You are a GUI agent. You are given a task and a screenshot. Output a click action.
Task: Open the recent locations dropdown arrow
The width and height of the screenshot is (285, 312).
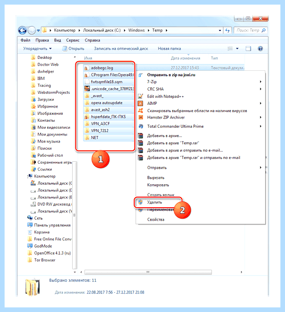click(39, 30)
